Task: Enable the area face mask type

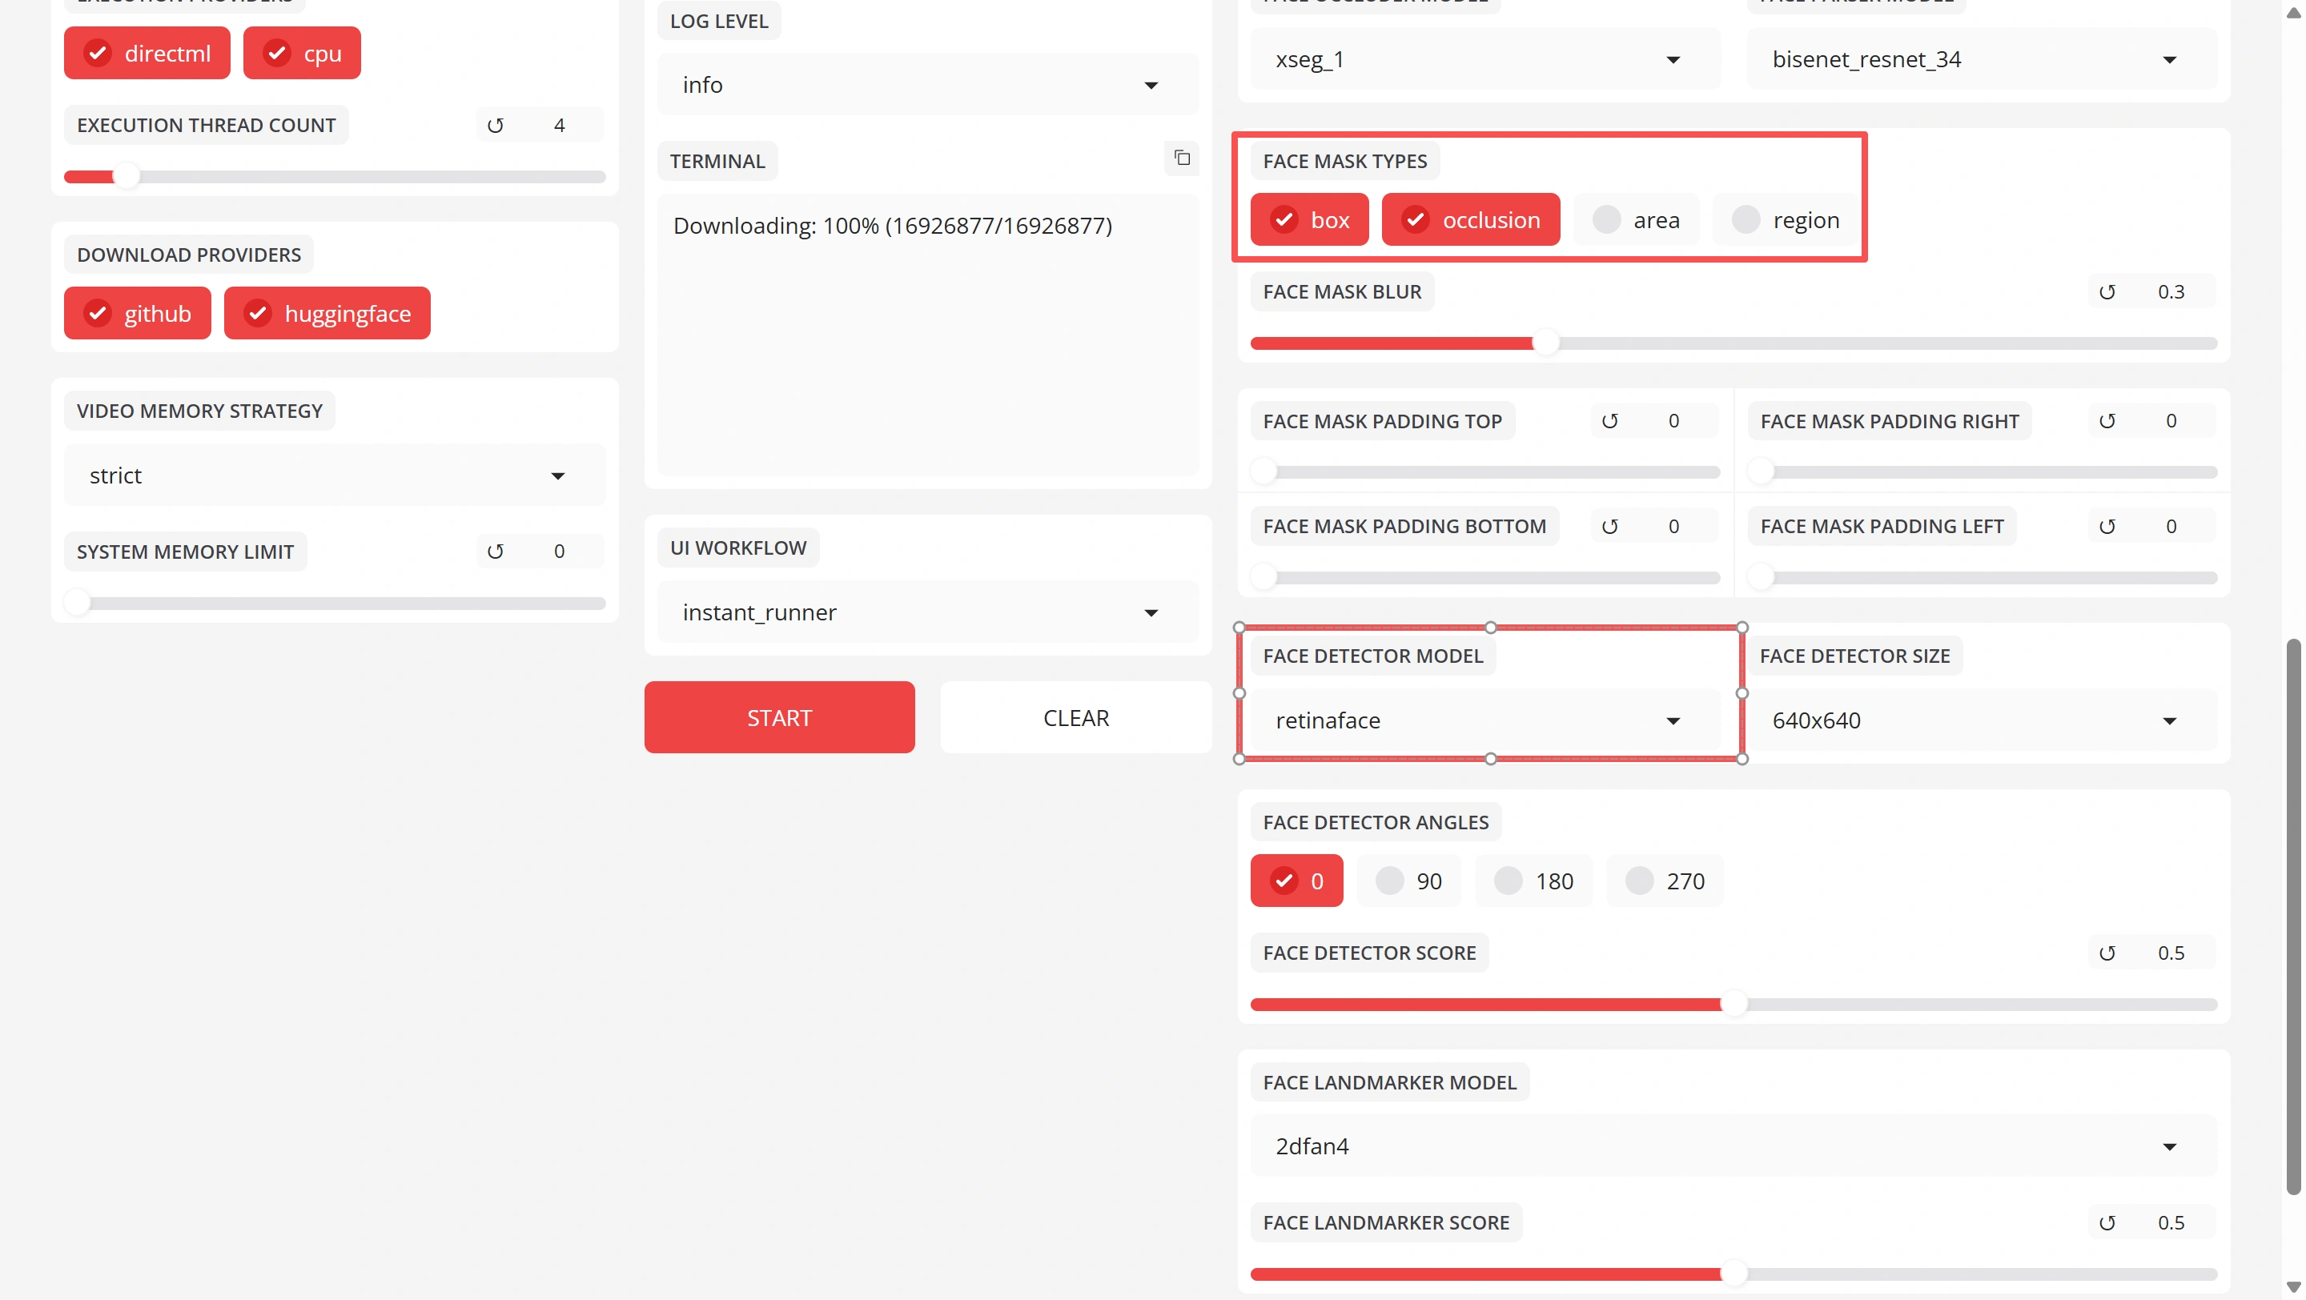Action: (1636, 219)
